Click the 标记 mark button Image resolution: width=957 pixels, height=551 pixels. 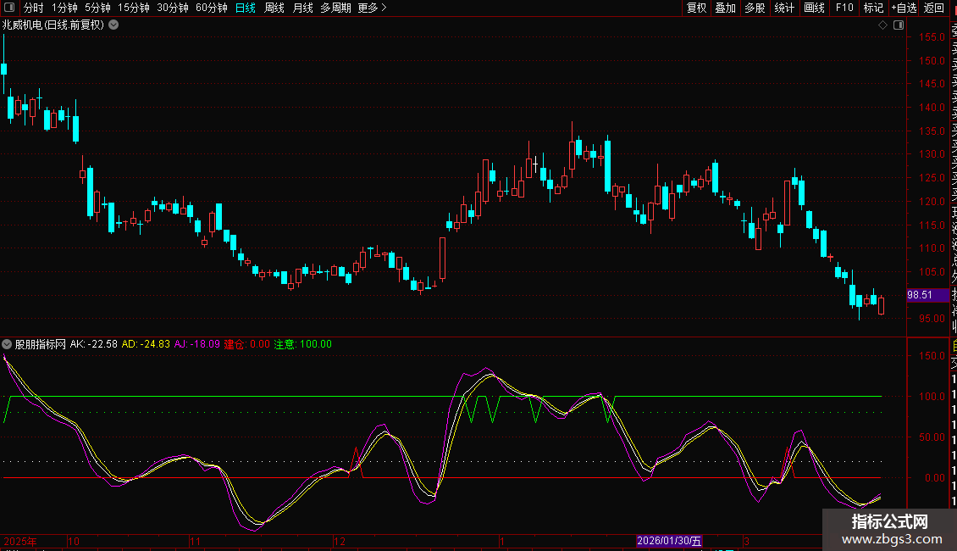(x=873, y=8)
